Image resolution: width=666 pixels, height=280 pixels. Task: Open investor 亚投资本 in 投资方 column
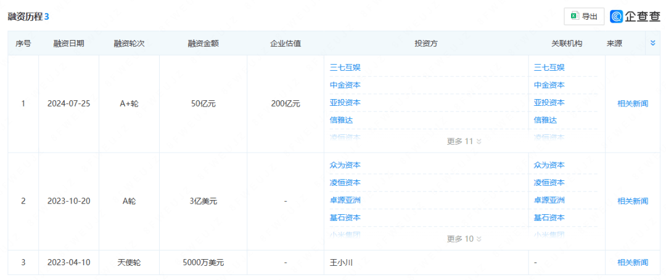[x=345, y=103]
